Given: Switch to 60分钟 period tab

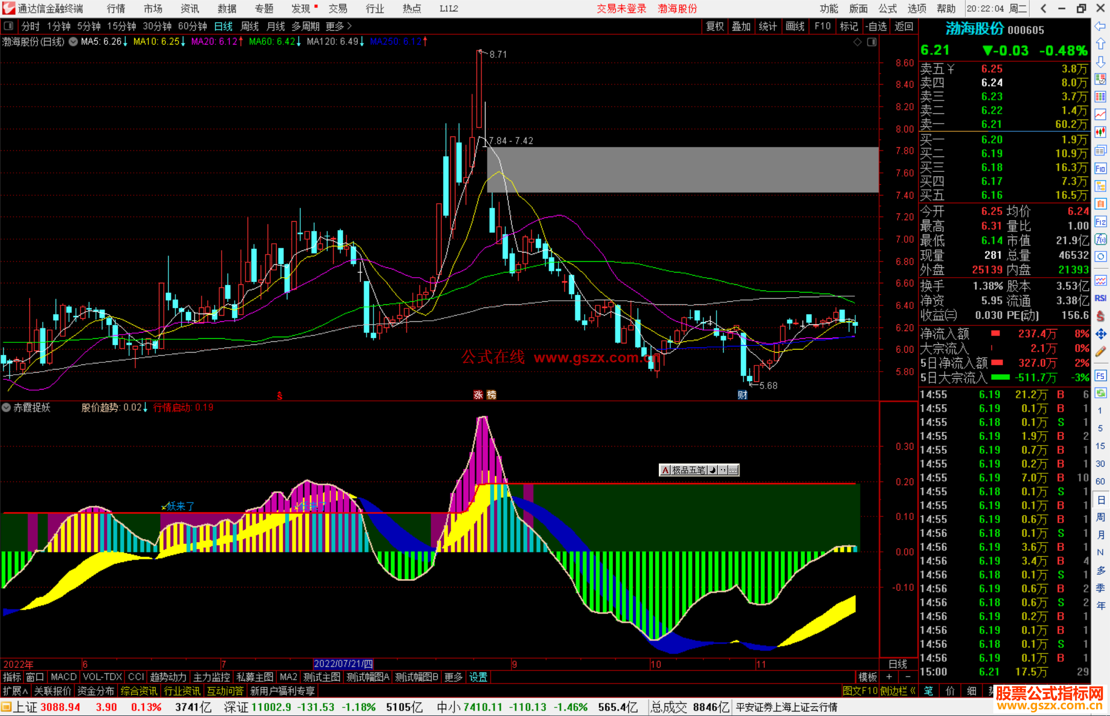Looking at the screenshot, I should click(192, 26).
